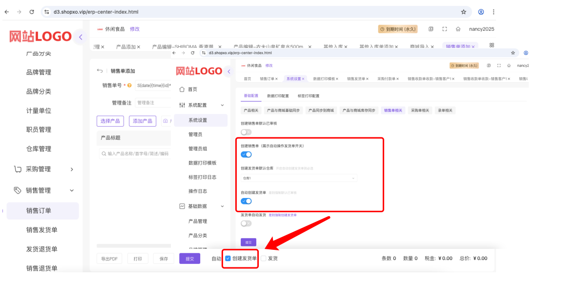Viewport: 562px width, 284px height.
Task: Click the help icon next to 销售单号
Action: click(x=129, y=86)
